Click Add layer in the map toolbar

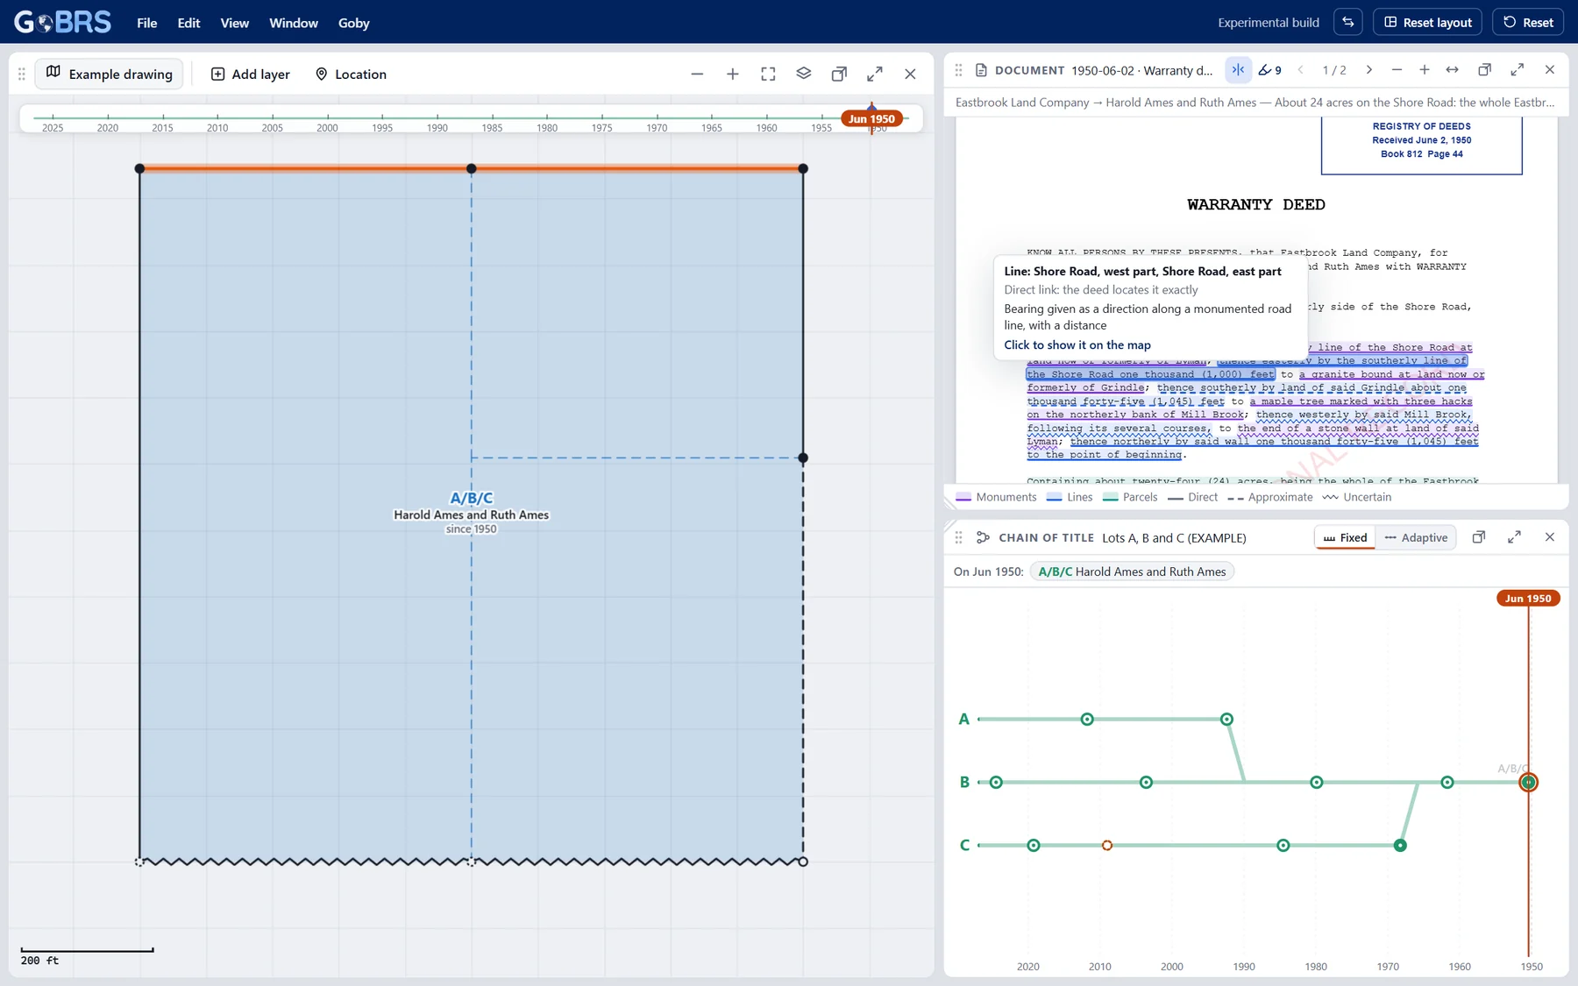(251, 74)
